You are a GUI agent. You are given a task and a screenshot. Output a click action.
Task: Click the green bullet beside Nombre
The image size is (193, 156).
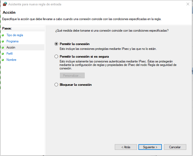tap(3, 60)
